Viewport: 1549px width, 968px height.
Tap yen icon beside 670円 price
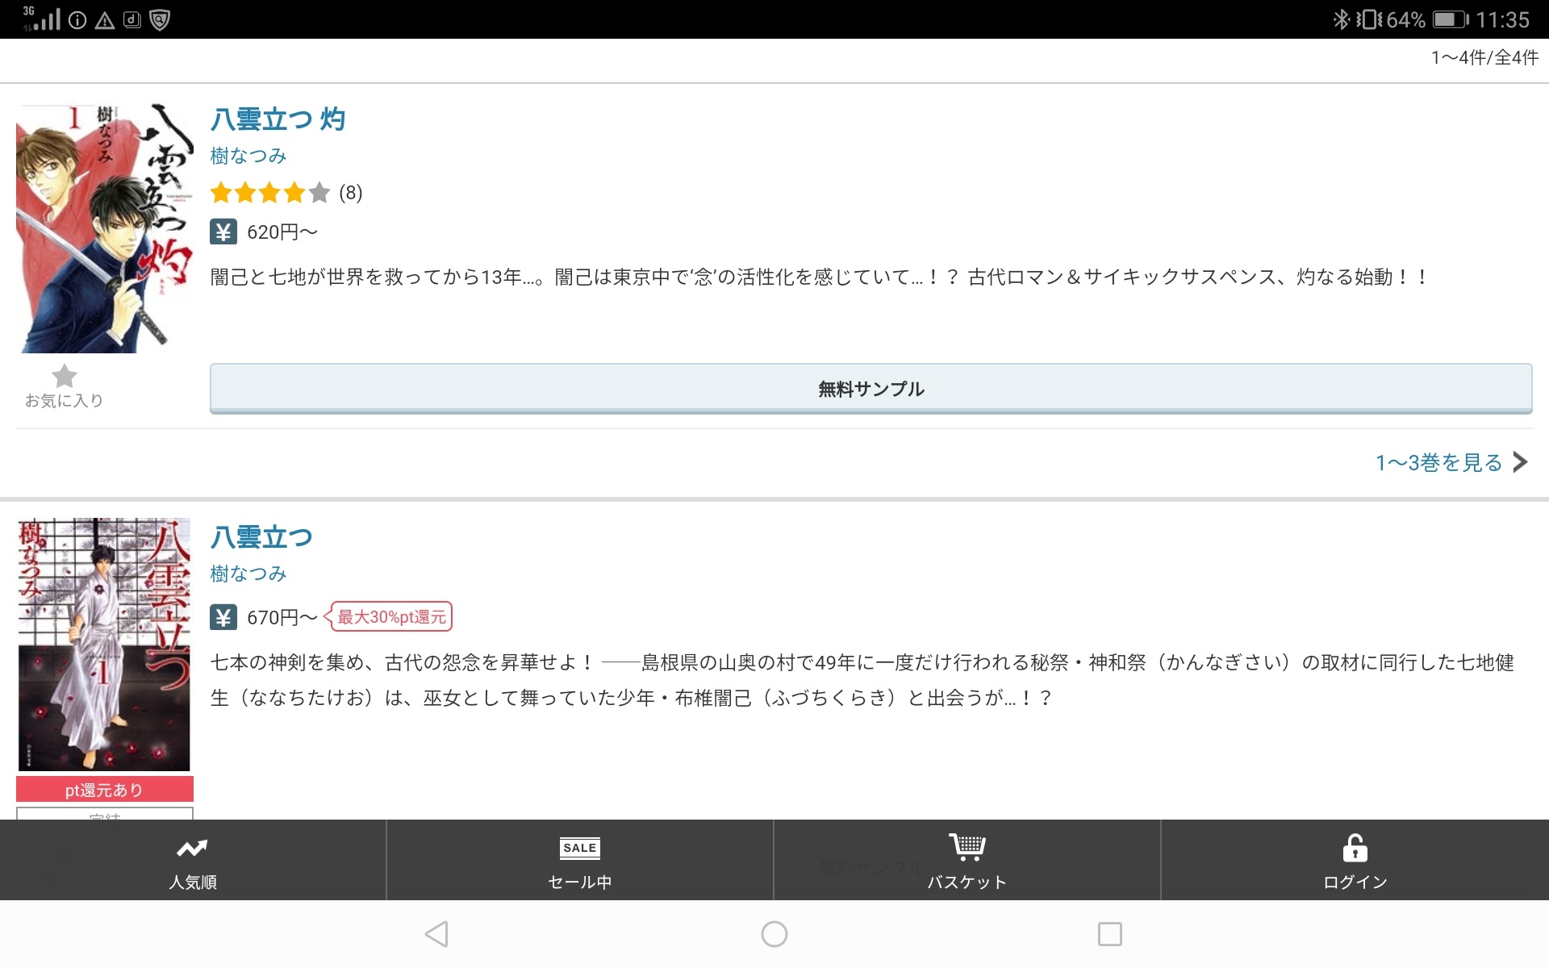tap(223, 618)
